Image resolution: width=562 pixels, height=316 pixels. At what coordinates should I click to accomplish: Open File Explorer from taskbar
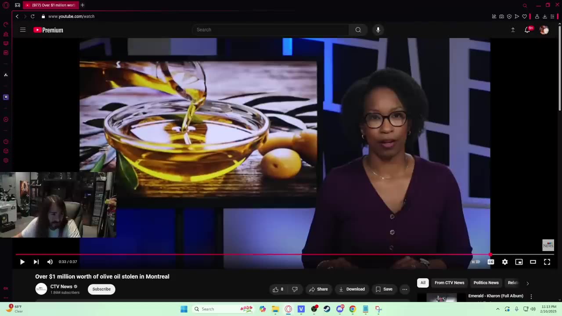tap(275, 309)
